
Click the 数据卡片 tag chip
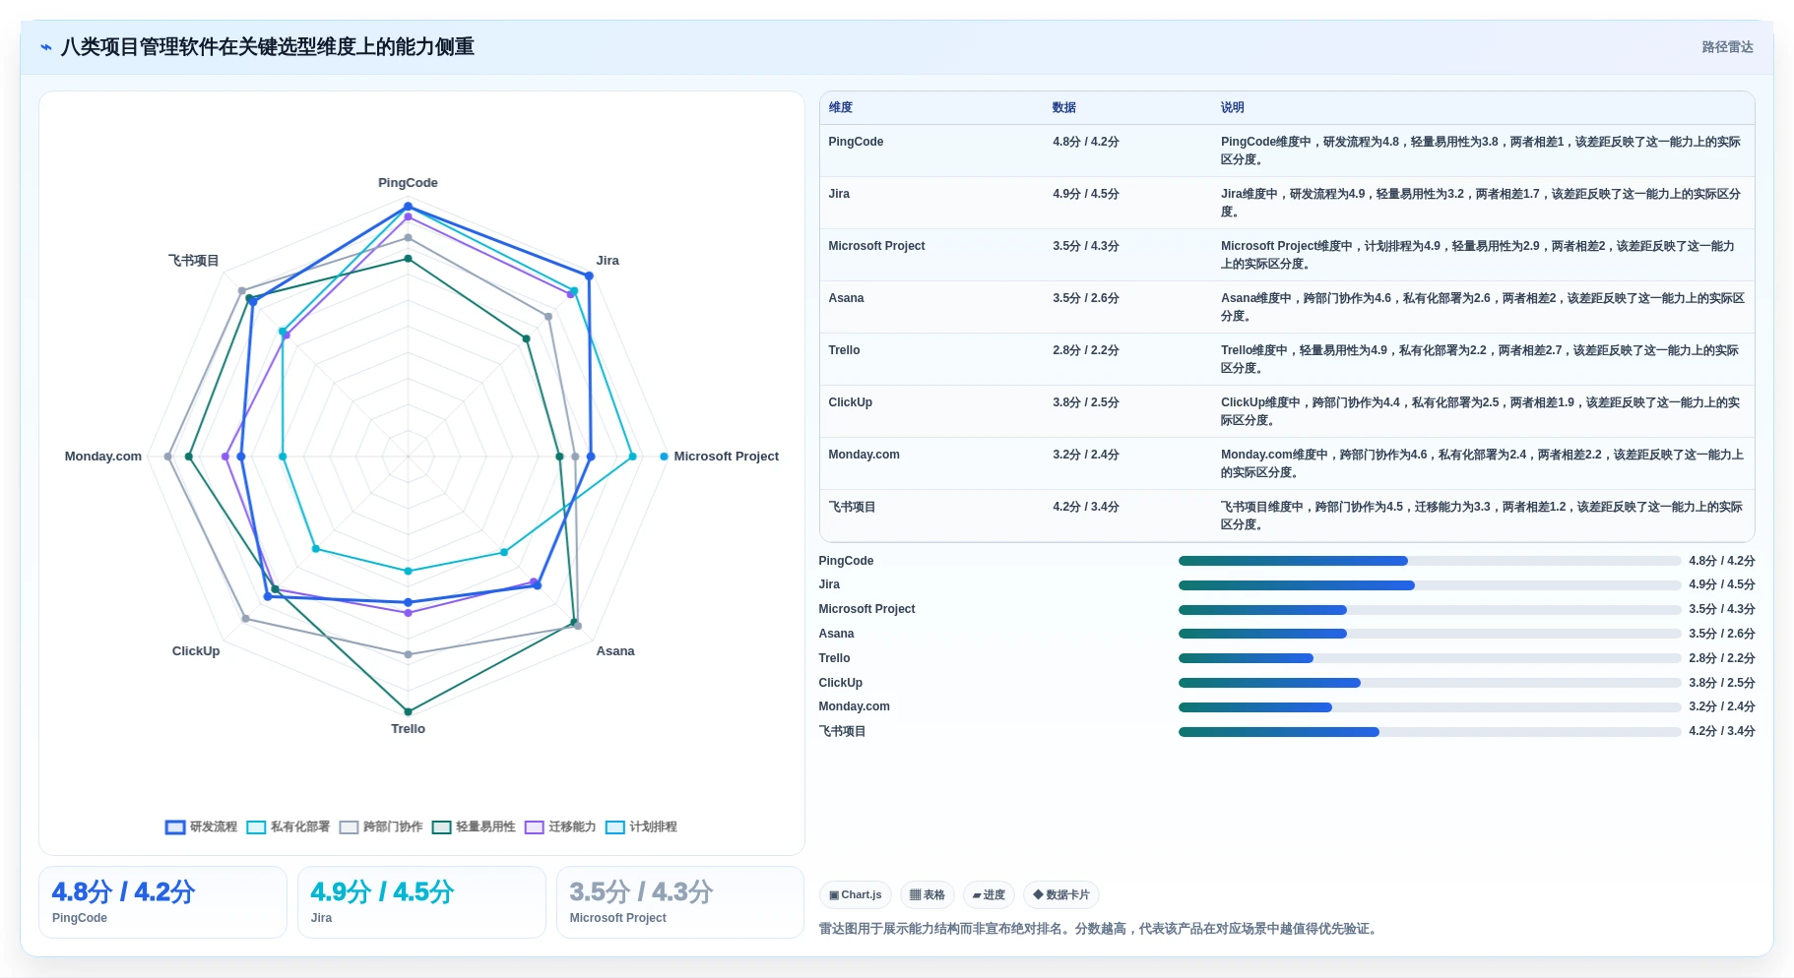pyautogui.click(x=1061, y=894)
